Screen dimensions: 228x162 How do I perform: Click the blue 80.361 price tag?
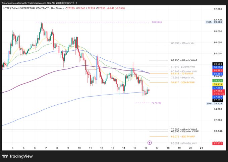(218, 74)
